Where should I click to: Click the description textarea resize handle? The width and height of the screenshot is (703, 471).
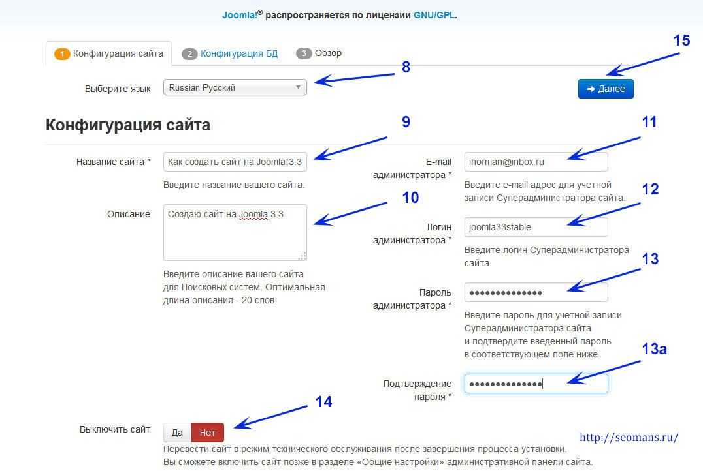pos(302,256)
